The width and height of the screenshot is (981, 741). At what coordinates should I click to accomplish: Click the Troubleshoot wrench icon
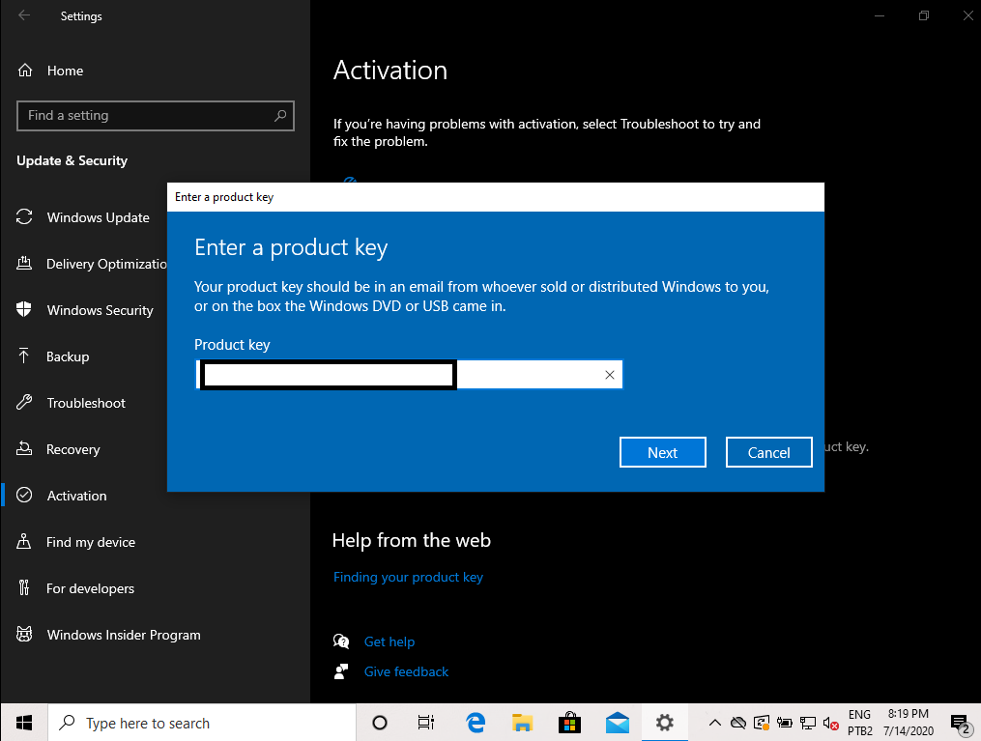[24, 402]
